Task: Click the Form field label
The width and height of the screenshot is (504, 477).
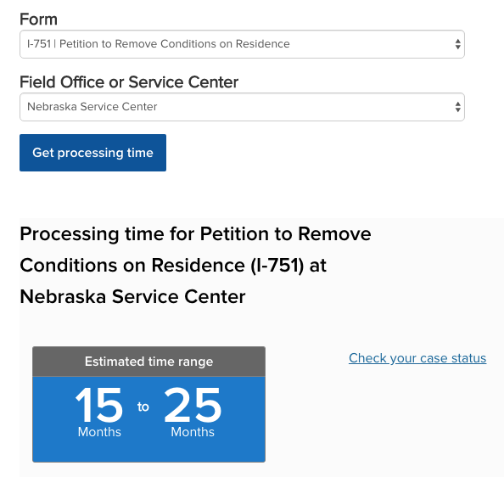Action: point(38,20)
